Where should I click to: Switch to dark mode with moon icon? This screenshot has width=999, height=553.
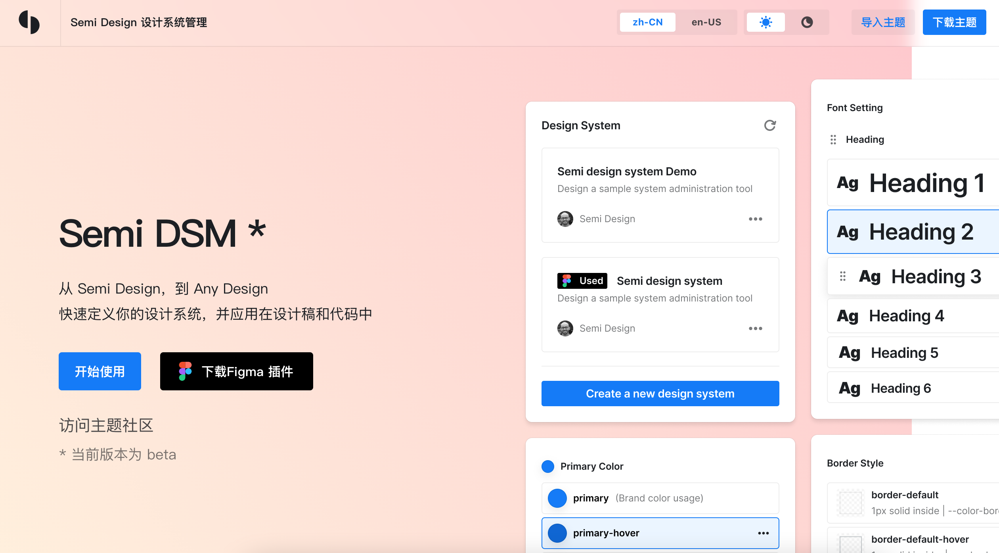pyautogui.click(x=807, y=22)
